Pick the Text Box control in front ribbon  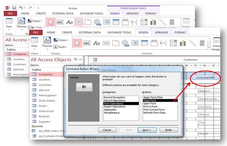(87, 43)
